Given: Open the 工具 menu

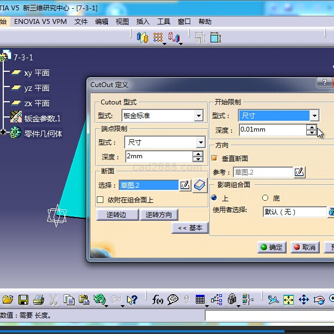Looking at the screenshot, I should (x=164, y=22).
